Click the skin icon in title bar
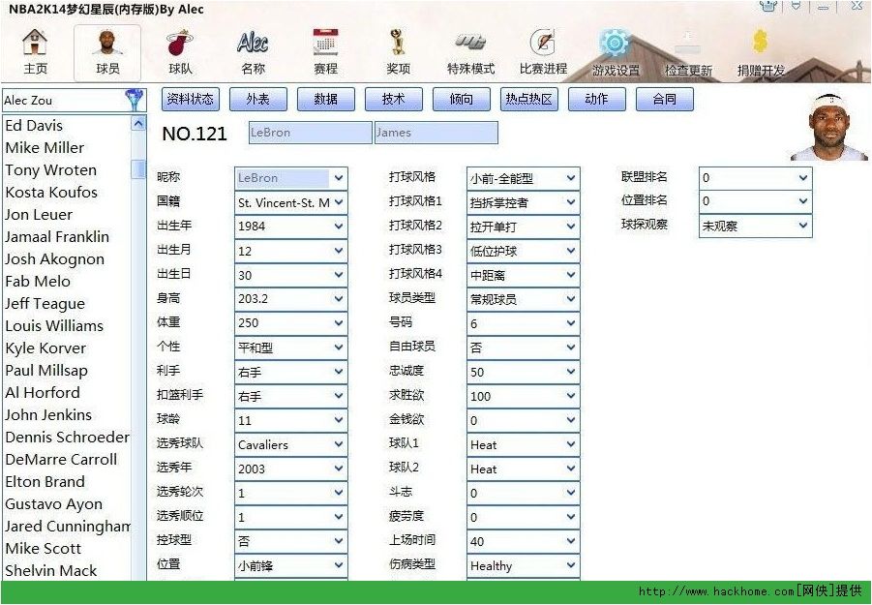This screenshot has height=605, width=872. pyautogui.click(x=768, y=7)
